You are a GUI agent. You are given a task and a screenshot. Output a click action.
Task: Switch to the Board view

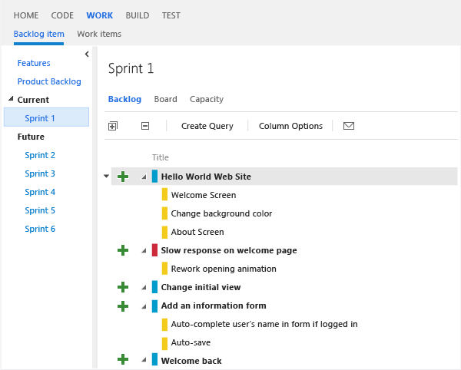(165, 99)
